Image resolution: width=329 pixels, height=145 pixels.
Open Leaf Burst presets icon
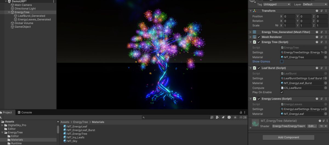321,68
